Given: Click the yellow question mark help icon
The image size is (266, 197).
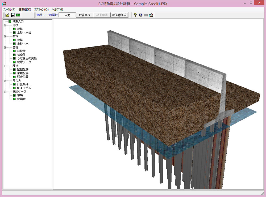Looking at the screenshot, I should click(x=135, y=15).
